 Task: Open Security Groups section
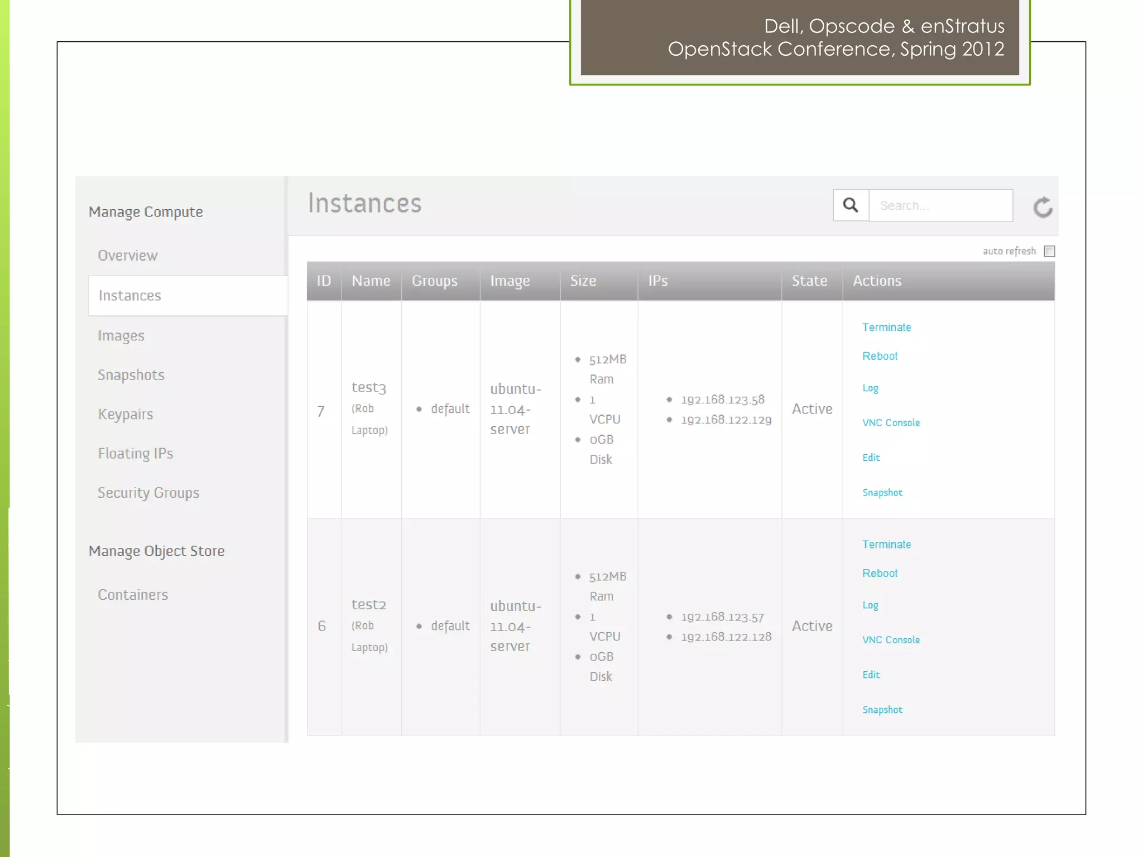(x=148, y=493)
